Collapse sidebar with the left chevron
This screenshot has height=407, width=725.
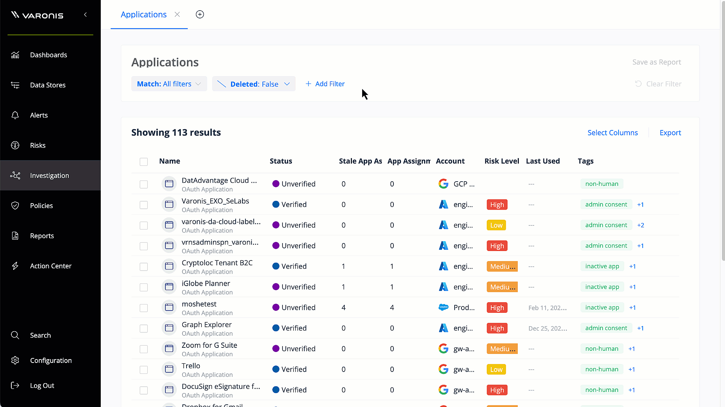tap(85, 15)
